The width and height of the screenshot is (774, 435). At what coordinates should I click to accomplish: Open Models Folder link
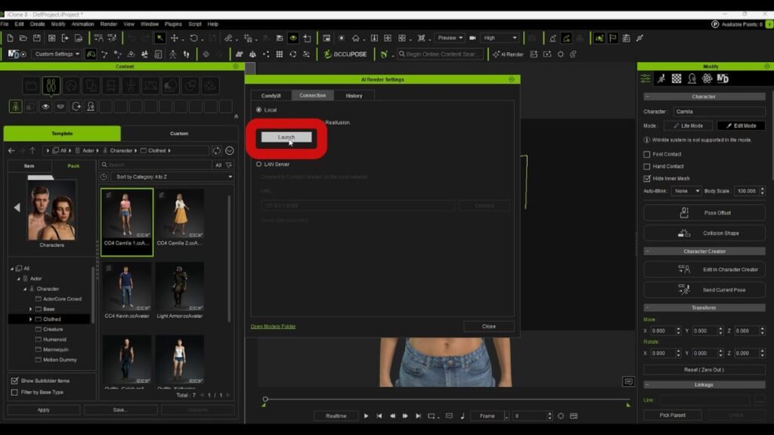pyautogui.click(x=273, y=326)
